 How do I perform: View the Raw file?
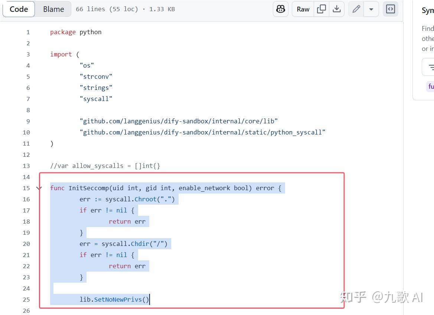pos(302,9)
